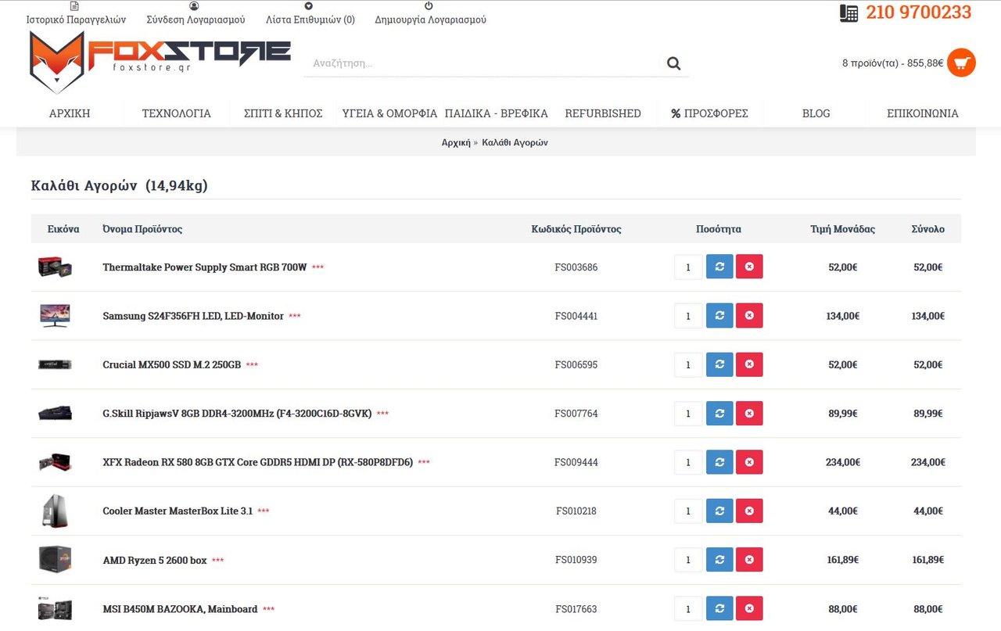Image resolution: width=1001 pixels, height=631 pixels.
Task: Click Samsung monitor thumbnail image
Action: click(55, 316)
